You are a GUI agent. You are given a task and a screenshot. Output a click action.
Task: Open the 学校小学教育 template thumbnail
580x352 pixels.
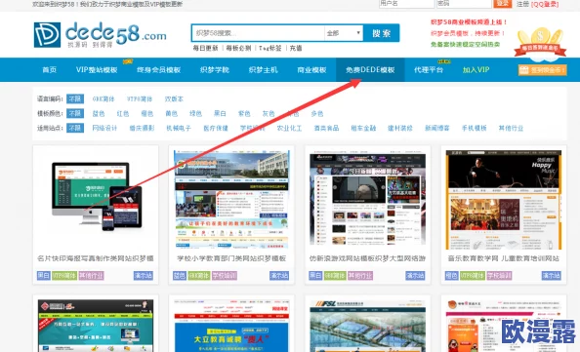(x=231, y=199)
